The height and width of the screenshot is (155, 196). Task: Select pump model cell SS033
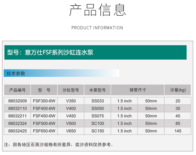98,101
